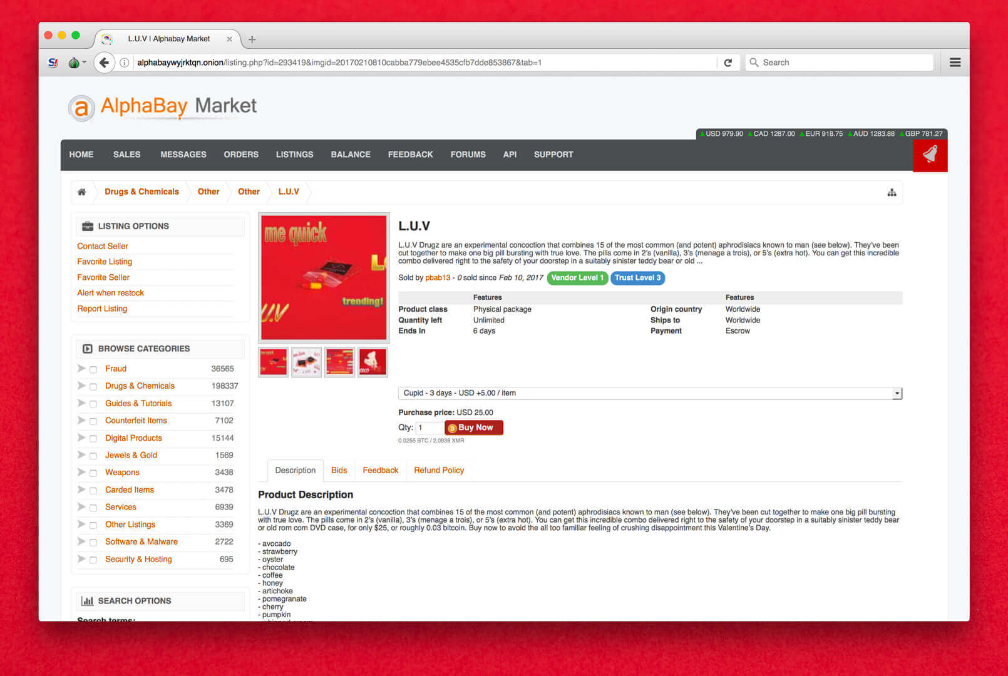This screenshot has height=676, width=1008.
Task: Tick the Jewels & Gold checkbox
Action: click(x=93, y=456)
